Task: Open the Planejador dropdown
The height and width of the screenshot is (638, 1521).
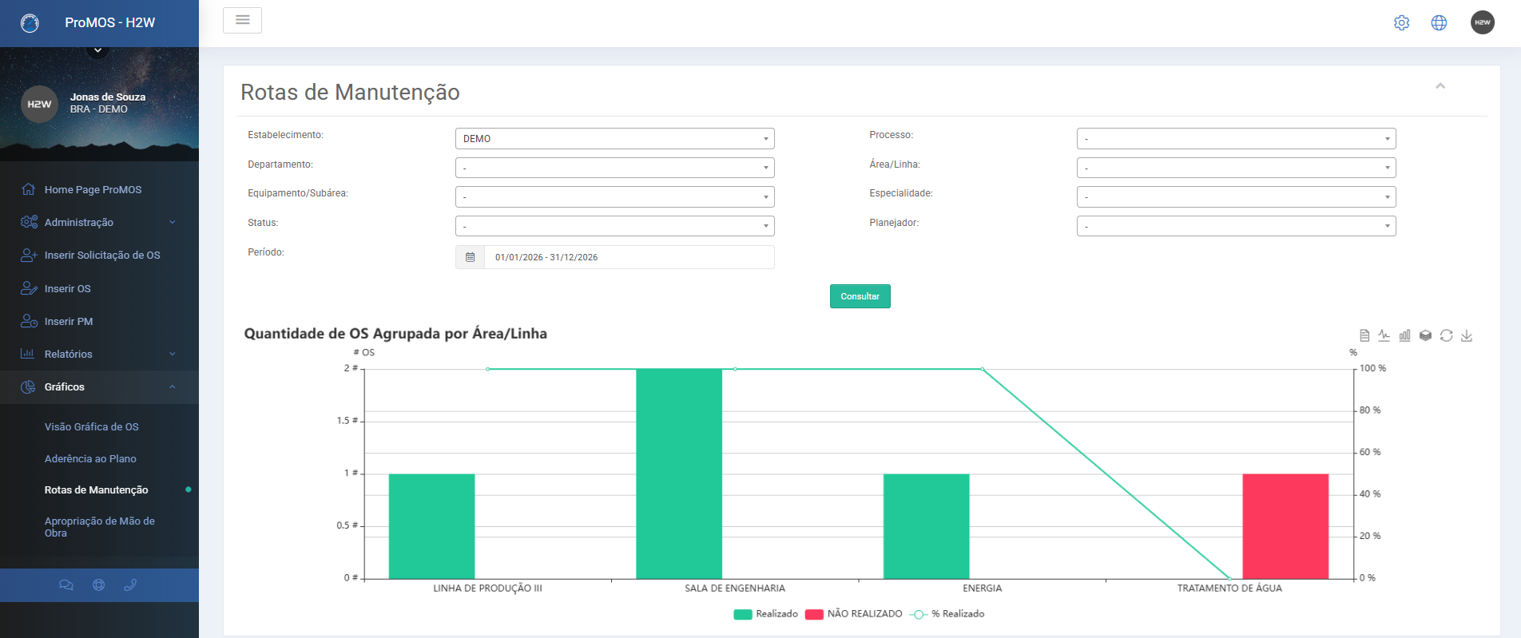Action: coord(1237,226)
